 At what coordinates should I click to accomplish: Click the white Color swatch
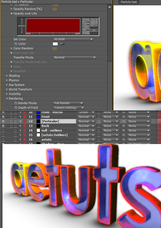55,44
